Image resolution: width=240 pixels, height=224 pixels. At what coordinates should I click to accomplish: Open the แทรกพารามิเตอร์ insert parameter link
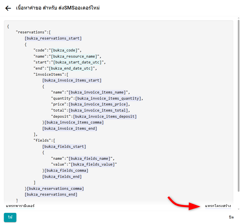click(x=20, y=206)
